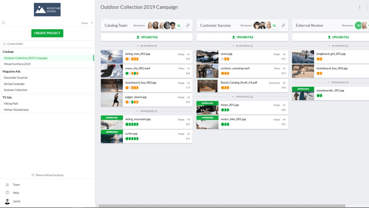The height and width of the screenshot is (208, 369).
Task: Collapse Catalog Team Approved section
Action: (147, 111)
